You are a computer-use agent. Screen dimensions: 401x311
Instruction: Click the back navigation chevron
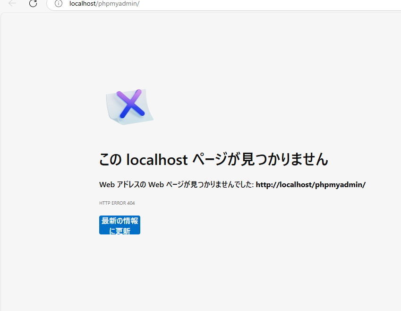click(x=11, y=4)
